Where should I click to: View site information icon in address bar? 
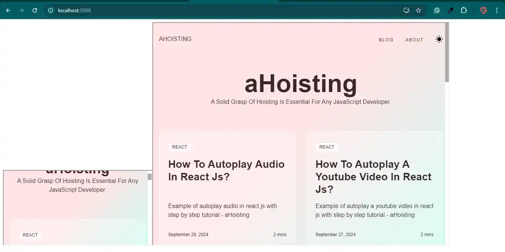pos(51,10)
